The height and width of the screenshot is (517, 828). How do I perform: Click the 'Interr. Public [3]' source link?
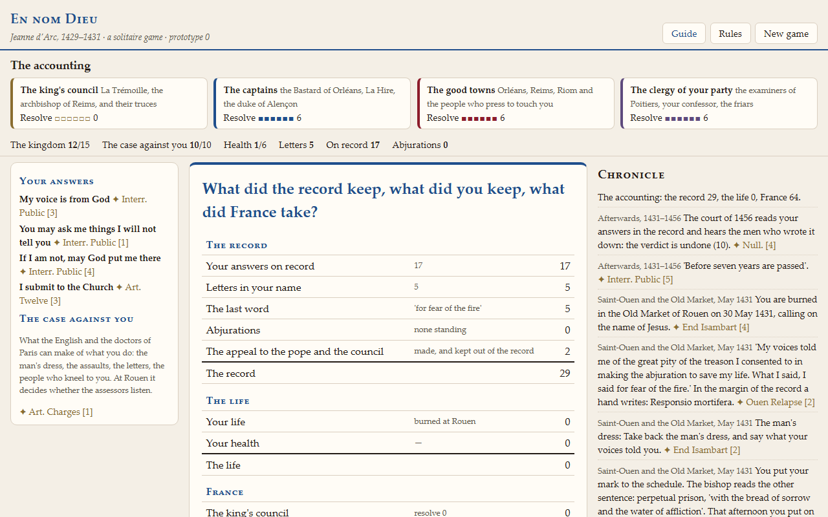83,206
